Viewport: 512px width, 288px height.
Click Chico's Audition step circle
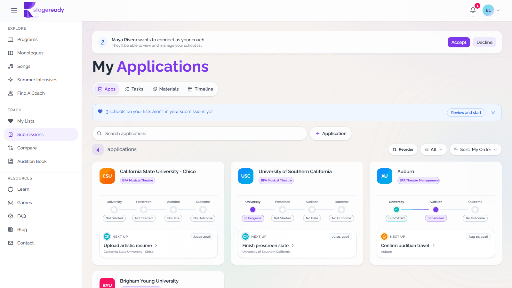click(173, 210)
